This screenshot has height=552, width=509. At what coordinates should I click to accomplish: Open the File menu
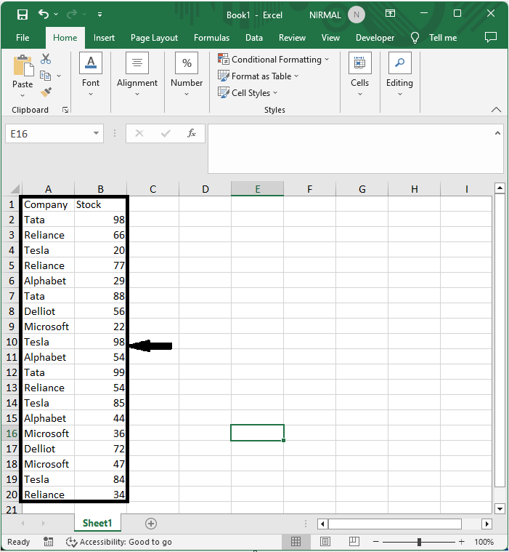pyautogui.click(x=23, y=38)
